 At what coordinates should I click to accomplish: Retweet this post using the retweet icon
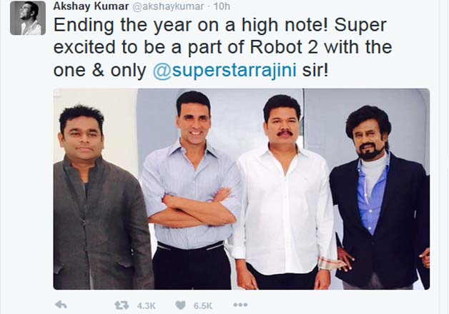[x=122, y=305]
